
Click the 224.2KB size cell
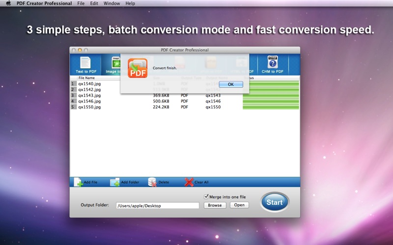161,107
